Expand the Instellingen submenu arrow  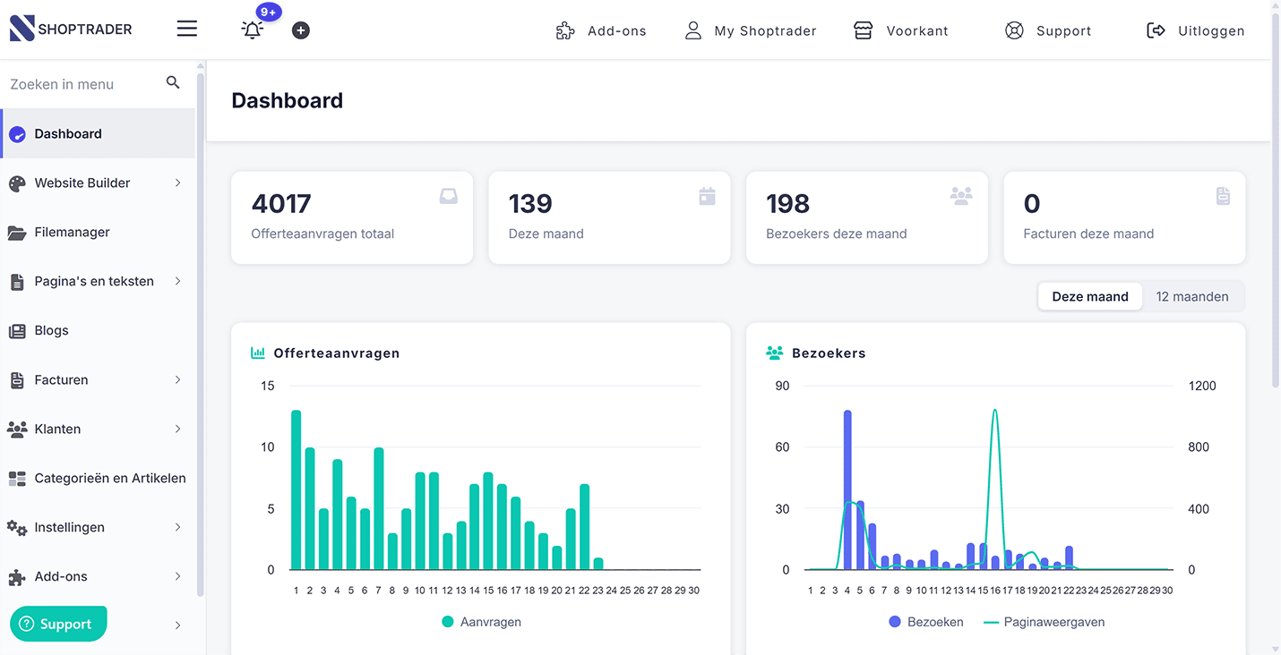coord(177,527)
